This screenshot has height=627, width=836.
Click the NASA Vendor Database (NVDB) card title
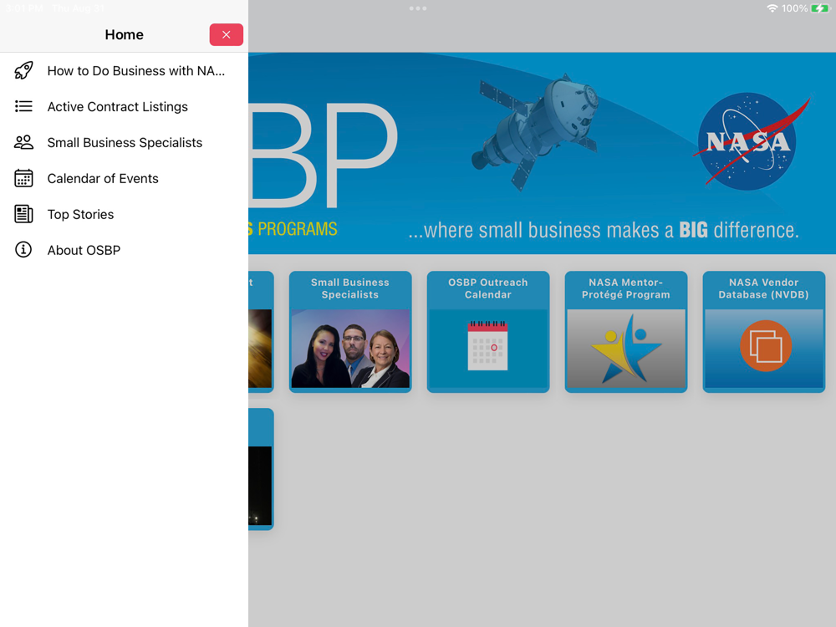[x=763, y=288]
